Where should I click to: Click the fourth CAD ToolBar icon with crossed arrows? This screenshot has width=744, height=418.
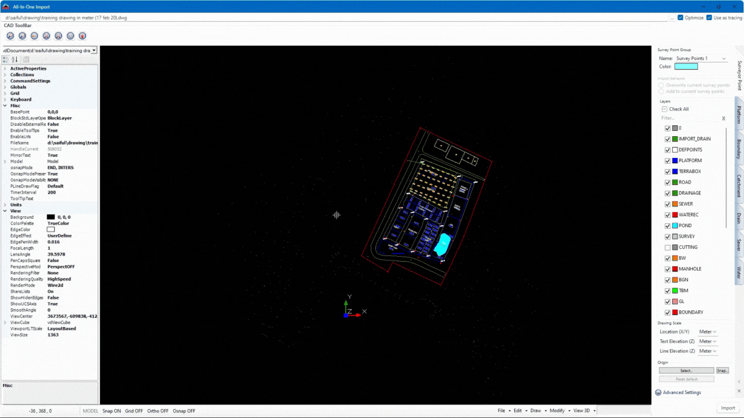point(46,36)
